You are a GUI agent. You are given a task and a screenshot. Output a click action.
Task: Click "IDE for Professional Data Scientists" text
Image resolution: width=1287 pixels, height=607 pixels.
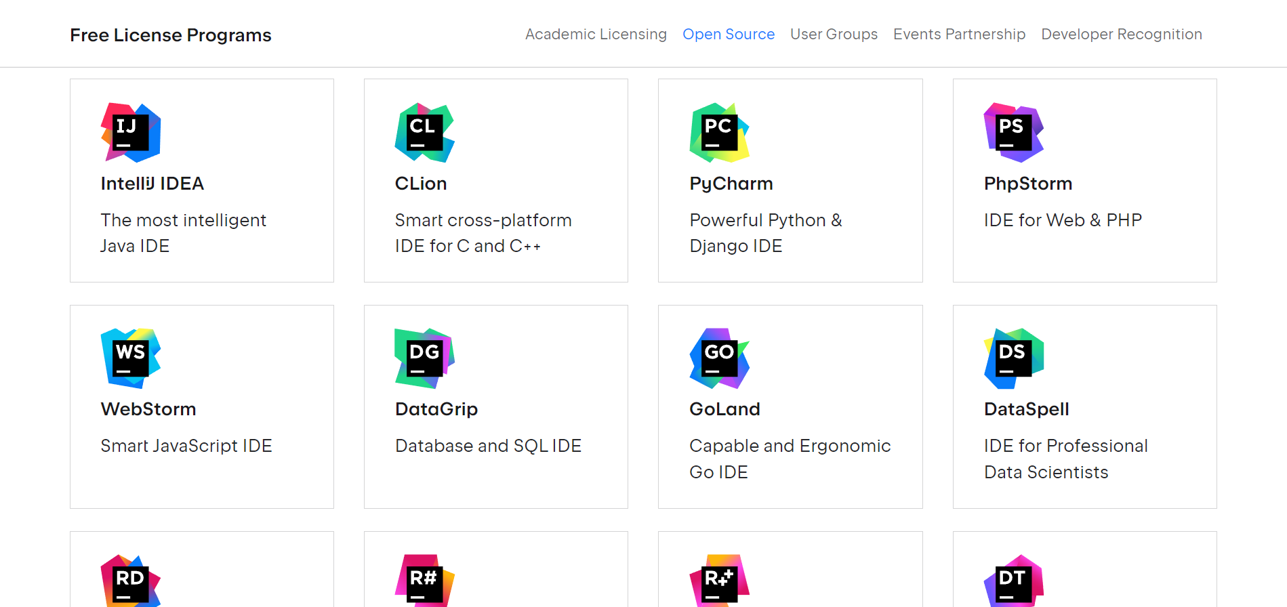(1066, 459)
